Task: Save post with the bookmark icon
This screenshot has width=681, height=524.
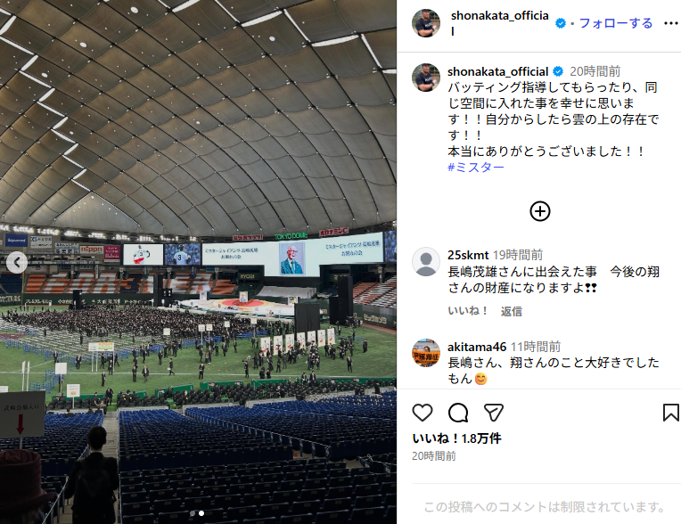Action: tap(670, 413)
